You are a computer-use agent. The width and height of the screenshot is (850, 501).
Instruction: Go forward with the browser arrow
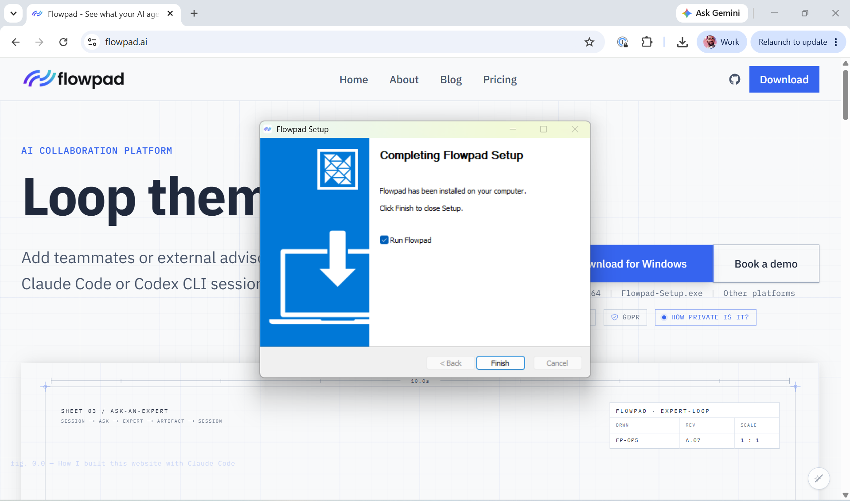(x=39, y=42)
